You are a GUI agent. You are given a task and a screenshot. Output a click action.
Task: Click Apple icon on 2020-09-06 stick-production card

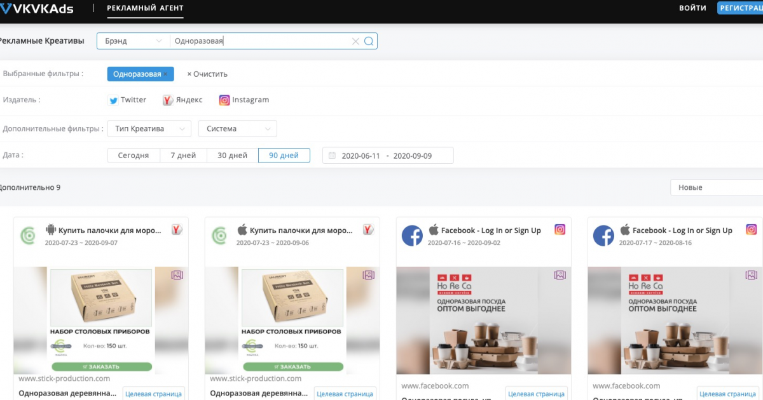click(242, 230)
